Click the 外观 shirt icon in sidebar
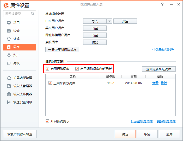The height and width of the screenshot is (141, 183). 9,39
